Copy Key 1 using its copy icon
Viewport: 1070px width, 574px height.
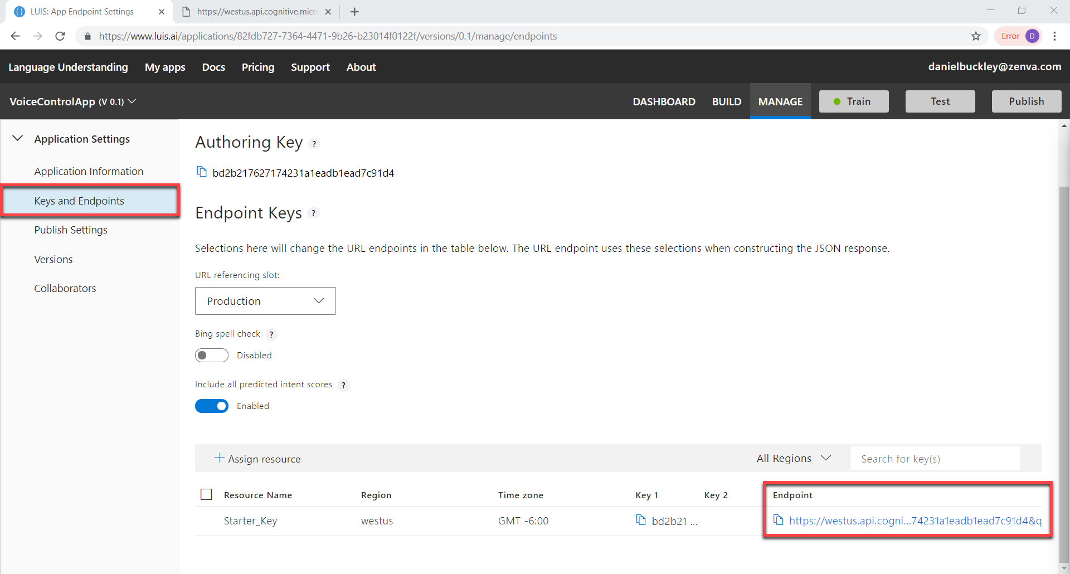pos(641,520)
